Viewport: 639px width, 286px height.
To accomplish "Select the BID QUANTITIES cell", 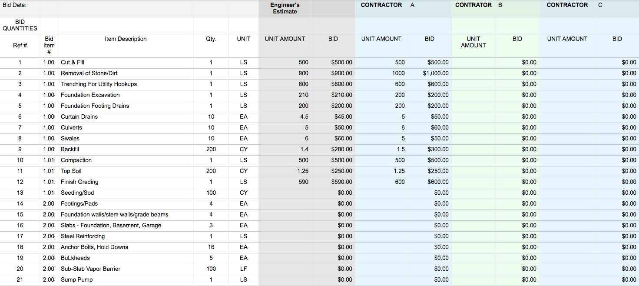I will pyautogui.click(x=20, y=25).
